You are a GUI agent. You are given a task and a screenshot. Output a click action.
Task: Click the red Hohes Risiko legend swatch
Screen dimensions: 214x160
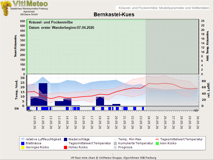(x=66, y=147)
